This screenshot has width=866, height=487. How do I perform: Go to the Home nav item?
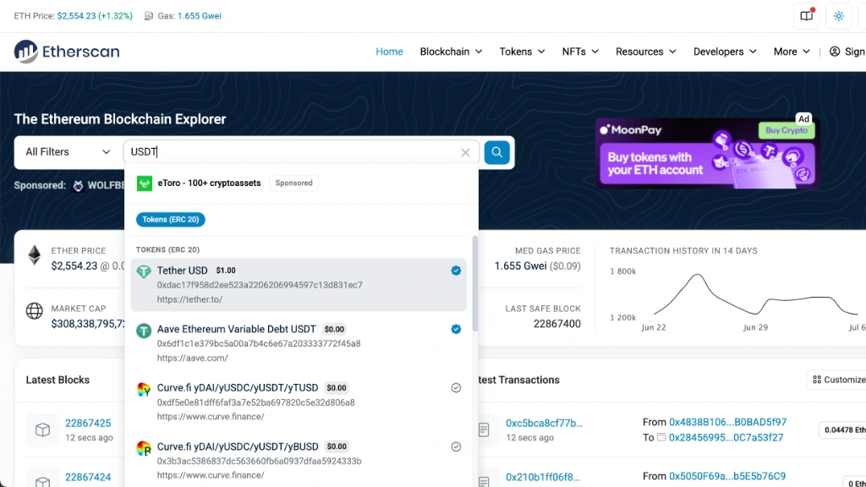point(389,52)
